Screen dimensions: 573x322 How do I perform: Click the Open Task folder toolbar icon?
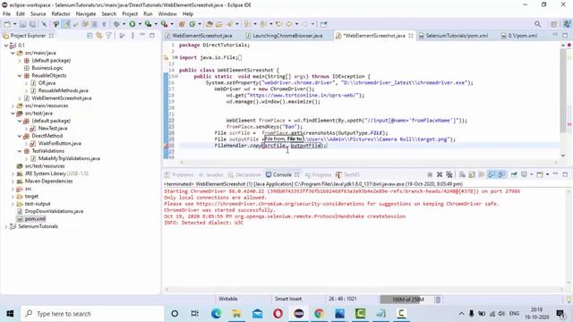click(x=218, y=24)
